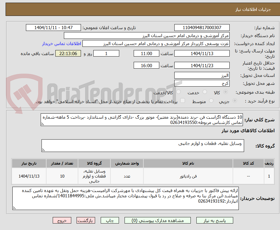This screenshot has height=230, width=280.
Task: Click the عدد unit cell
Action: [127, 176]
